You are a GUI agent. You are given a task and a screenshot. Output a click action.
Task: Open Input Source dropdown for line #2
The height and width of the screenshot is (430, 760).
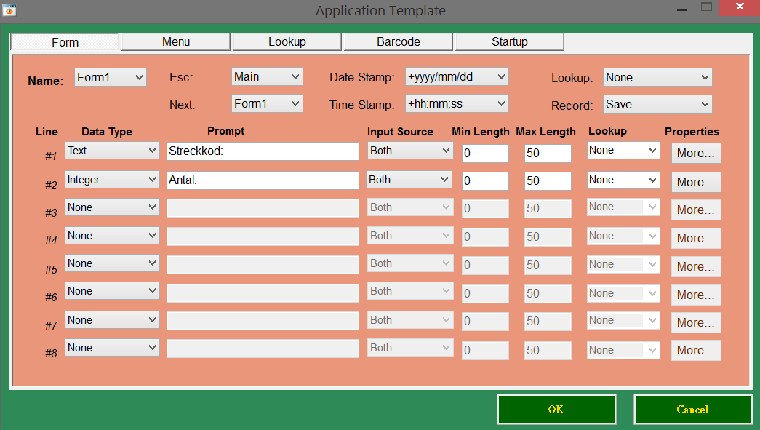tap(409, 180)
